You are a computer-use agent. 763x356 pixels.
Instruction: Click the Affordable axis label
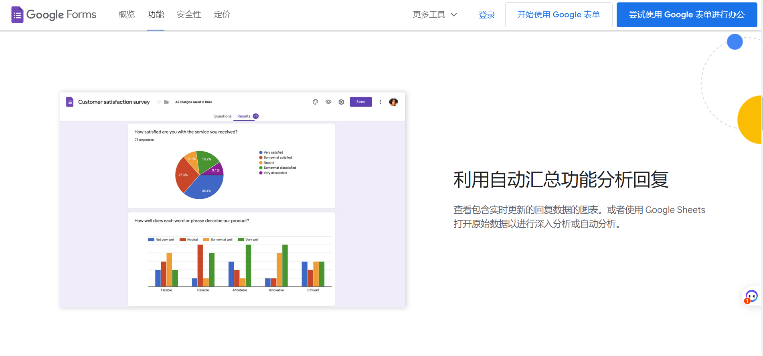(240, 290)
